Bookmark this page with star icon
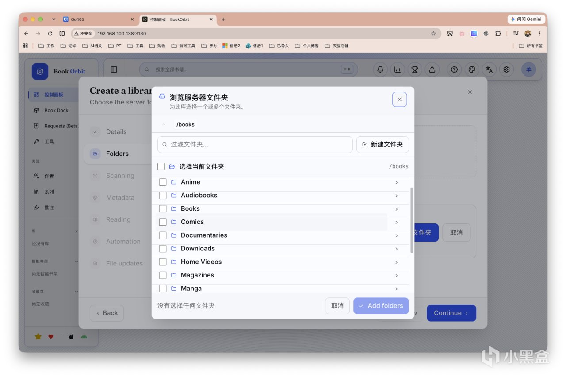The width and height of the screenshot is (566, 377). (433, 33)
